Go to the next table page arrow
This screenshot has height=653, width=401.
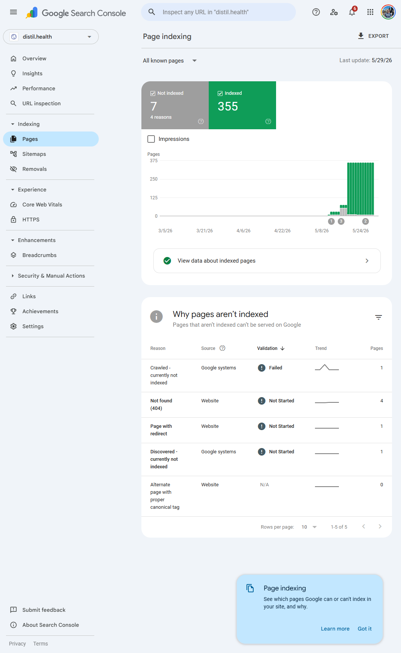(380, 526)
